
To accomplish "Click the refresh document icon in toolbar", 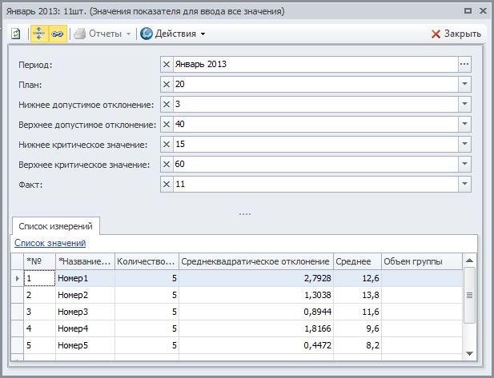I will tap(16, 34).
